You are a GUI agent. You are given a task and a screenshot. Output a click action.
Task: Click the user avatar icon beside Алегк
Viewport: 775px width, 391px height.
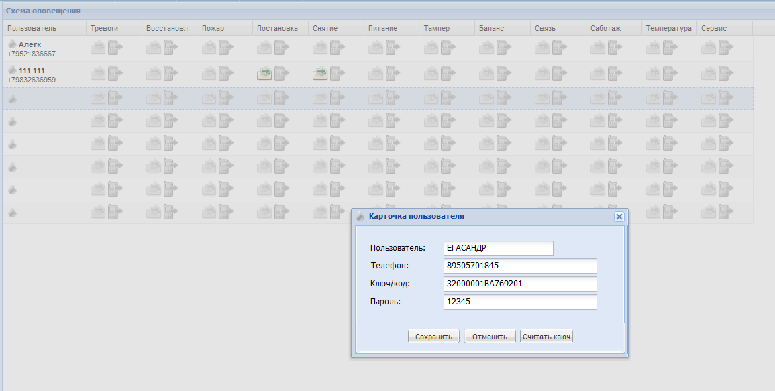click(12, 44)
